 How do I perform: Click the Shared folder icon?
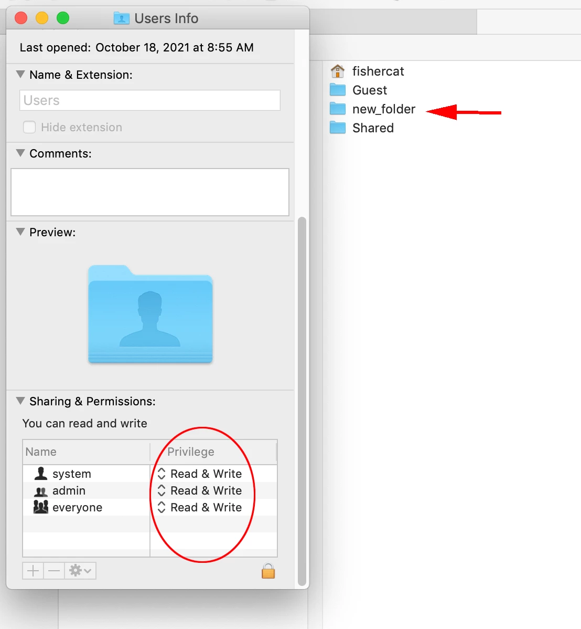tap(337, 128)
